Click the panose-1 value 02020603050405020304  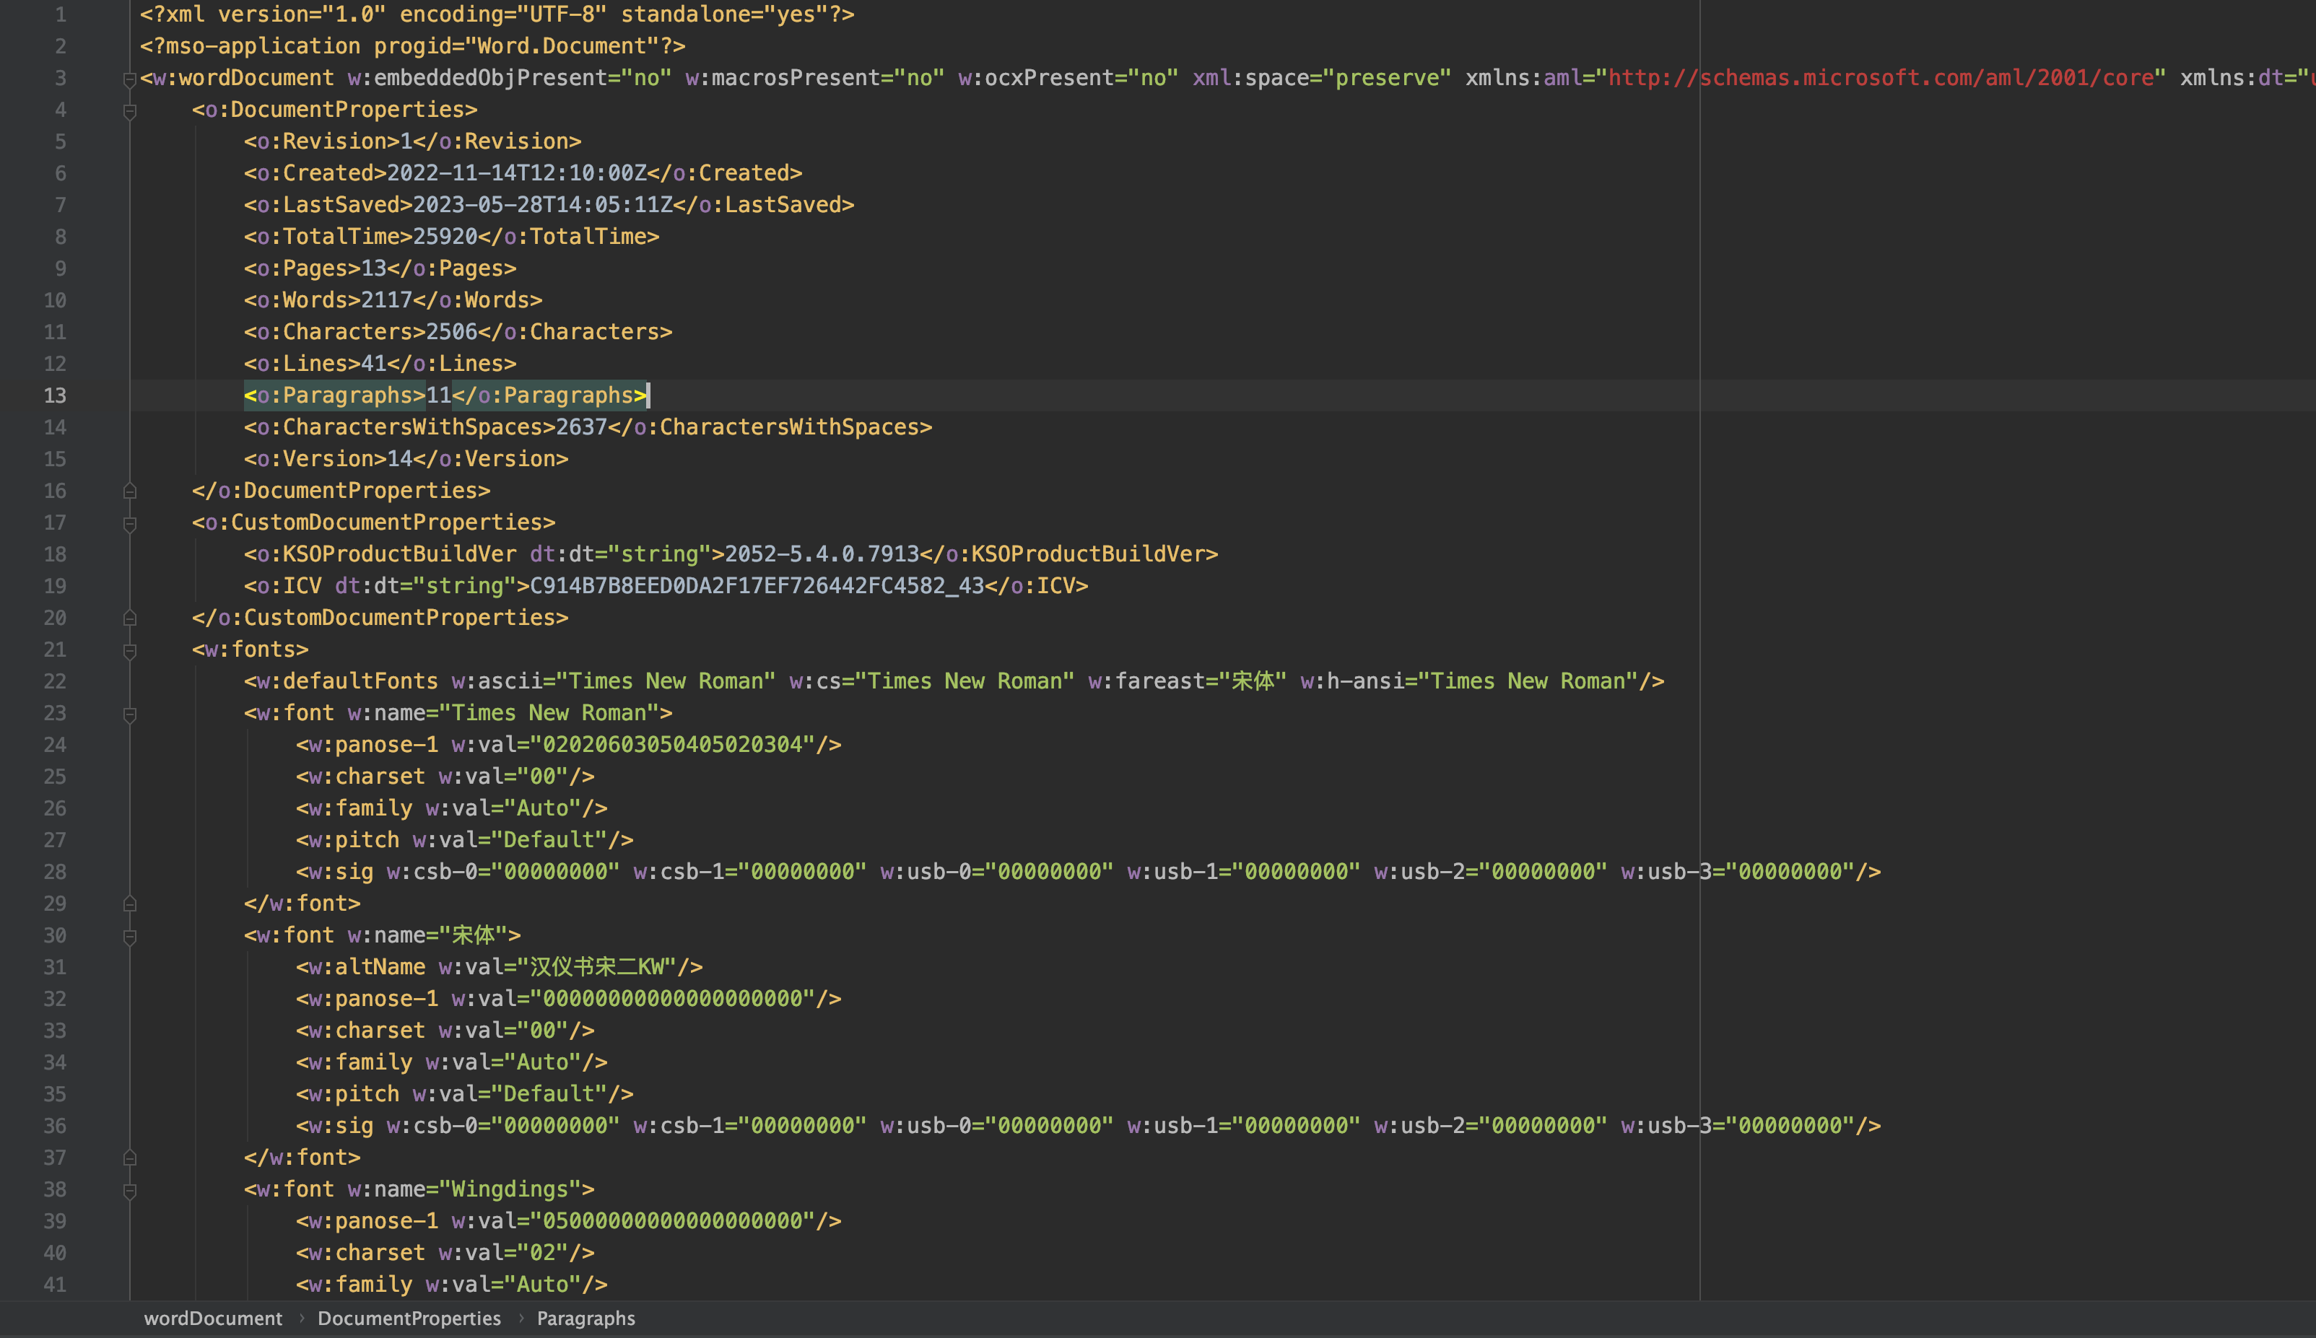coord(673,744)
